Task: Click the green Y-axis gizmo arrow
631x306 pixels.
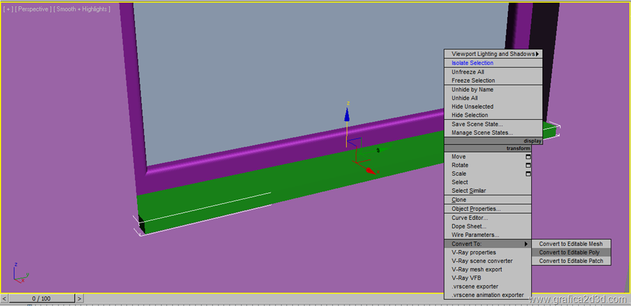Action: click(383, 149)
